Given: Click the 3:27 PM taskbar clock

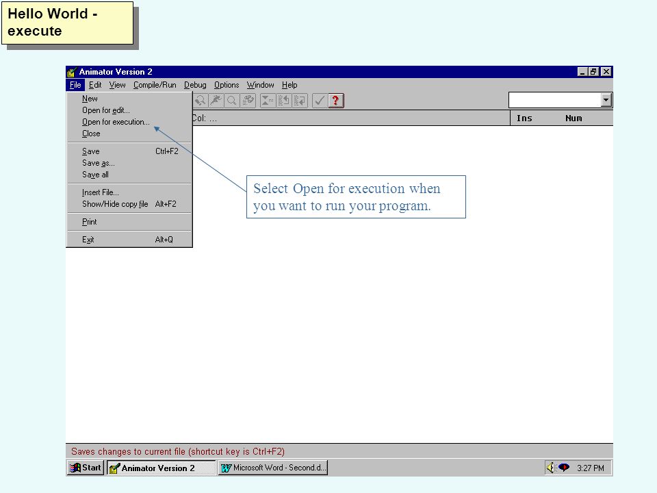Looking at the screenshot, I should (x=591, y=468).
